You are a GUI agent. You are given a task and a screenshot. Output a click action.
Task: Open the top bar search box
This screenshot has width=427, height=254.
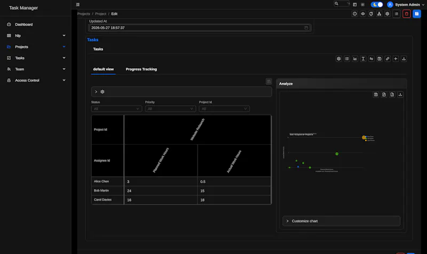tap(342, 4)
